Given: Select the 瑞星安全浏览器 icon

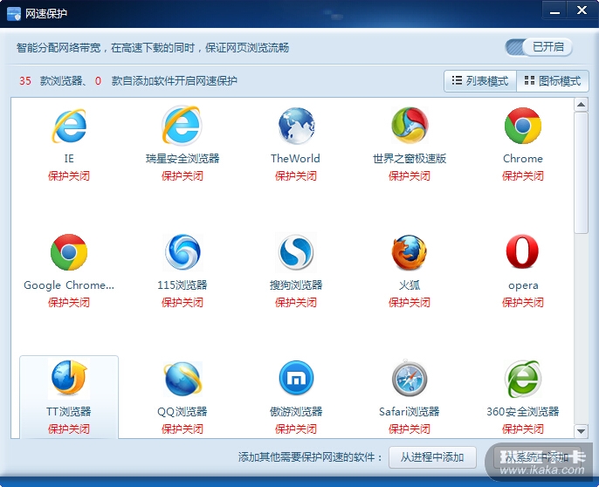Looking at the screenshot, I should tap(182, 126).
